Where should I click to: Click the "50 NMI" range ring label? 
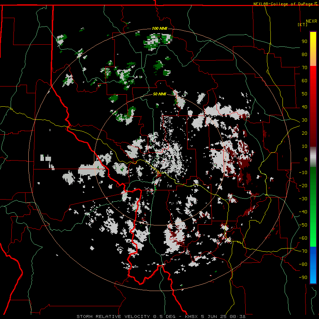pyautogui.click(x=159, y=94)
